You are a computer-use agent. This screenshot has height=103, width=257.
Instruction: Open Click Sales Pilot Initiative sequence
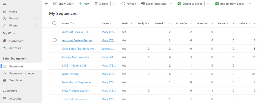click(x=78, y=49)
